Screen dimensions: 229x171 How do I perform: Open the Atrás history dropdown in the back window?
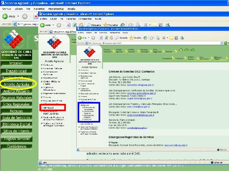point(18,16)
